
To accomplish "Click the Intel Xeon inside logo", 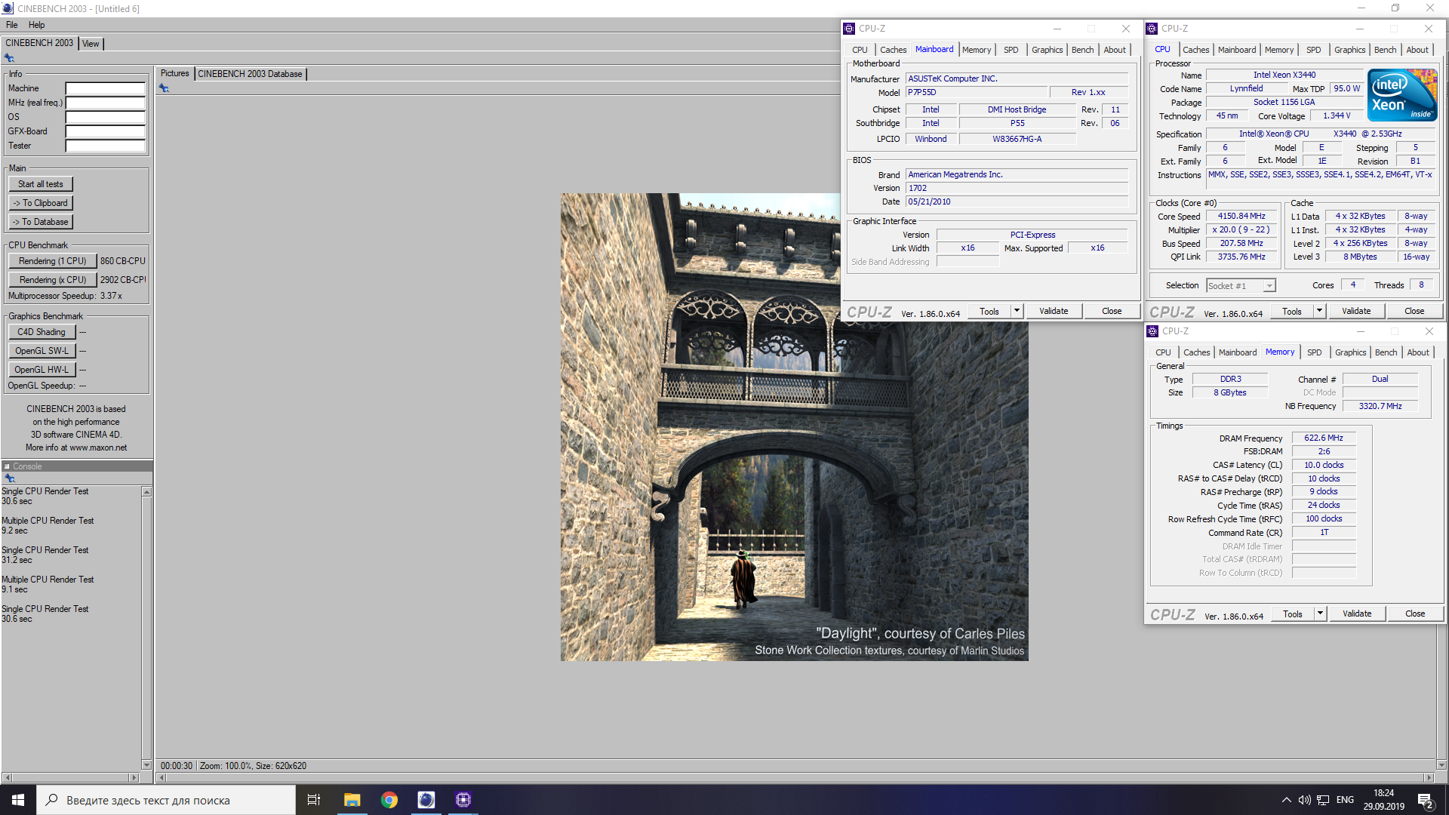I will (x=1402, y=95).
